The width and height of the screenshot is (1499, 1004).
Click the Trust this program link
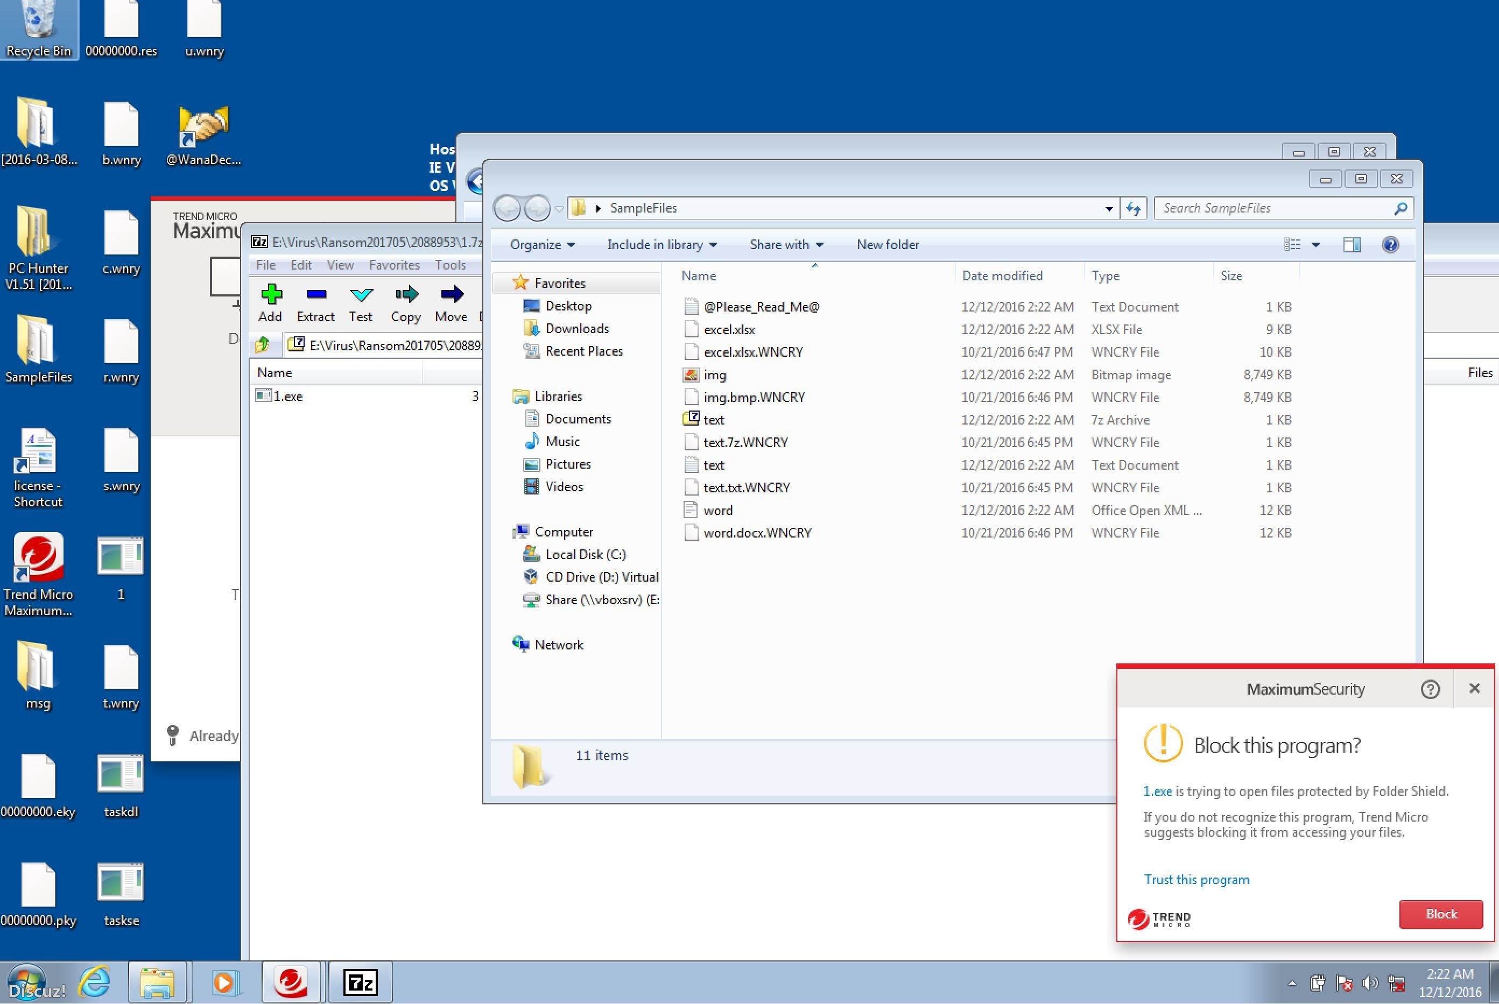[1197, 879]
